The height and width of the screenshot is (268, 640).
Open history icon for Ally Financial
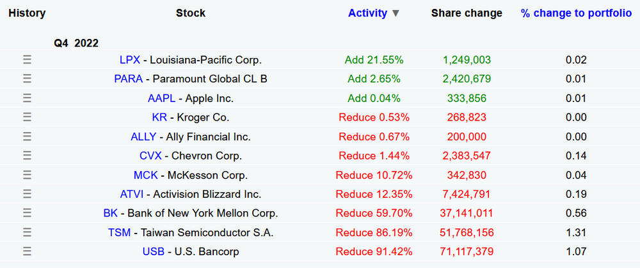point(27,137)
